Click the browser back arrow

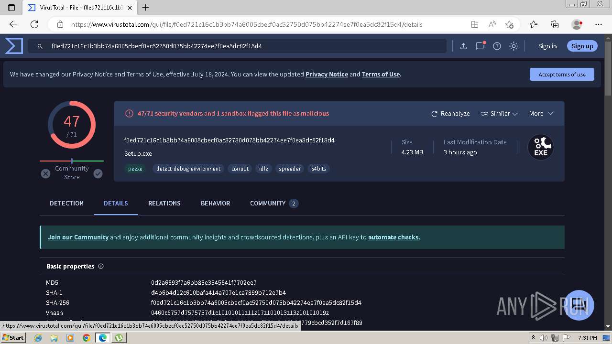pos(13,24)
